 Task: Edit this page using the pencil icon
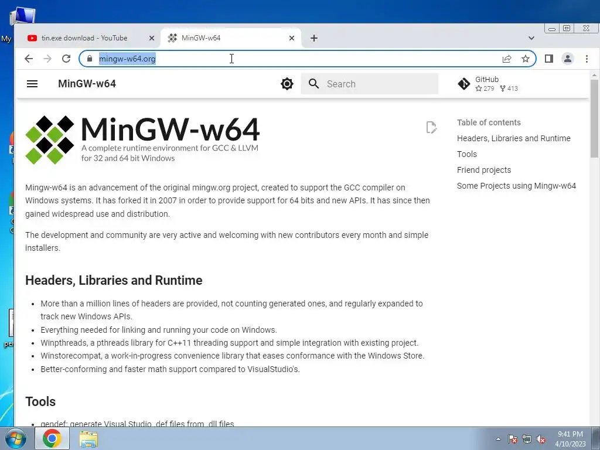point(431,127)
